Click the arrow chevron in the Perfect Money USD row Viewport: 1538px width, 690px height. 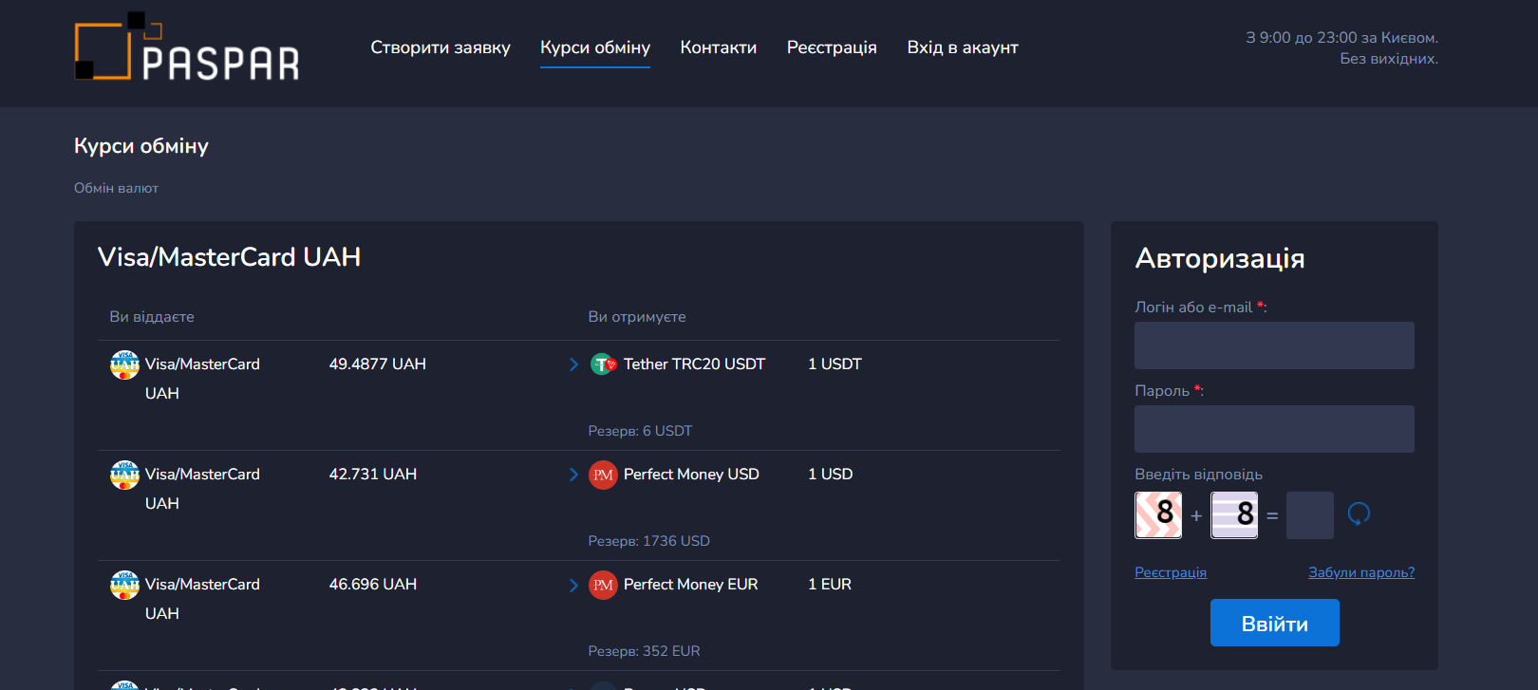coord(573,475)
